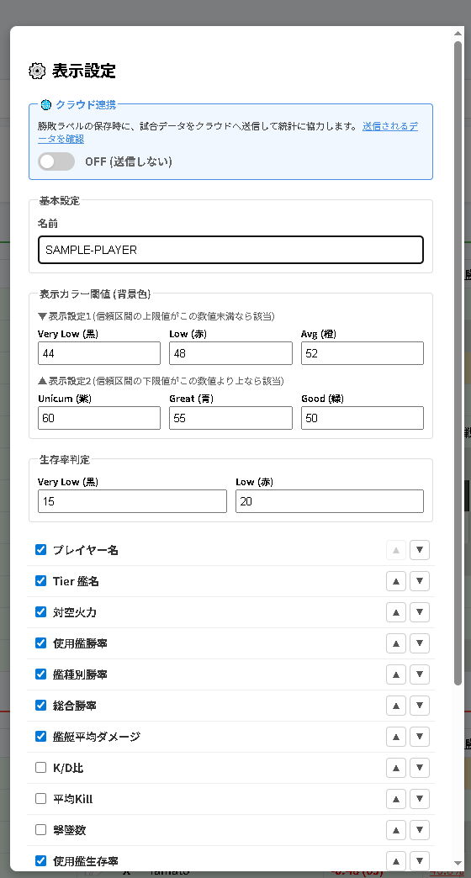471x878 pixels.
Task: Click the Unicum (紫) threshold field
Action: pos(99,418)
